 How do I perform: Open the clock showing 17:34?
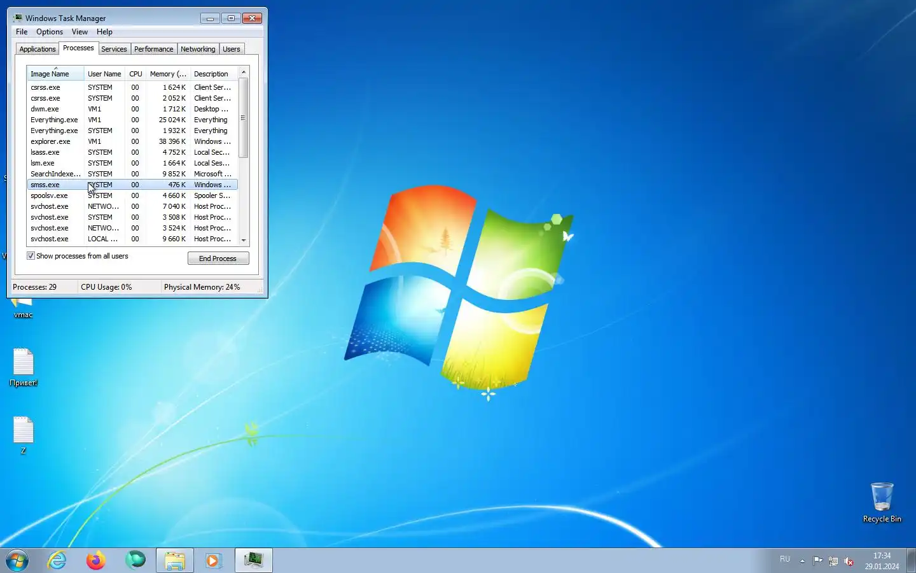coord(882,561)
